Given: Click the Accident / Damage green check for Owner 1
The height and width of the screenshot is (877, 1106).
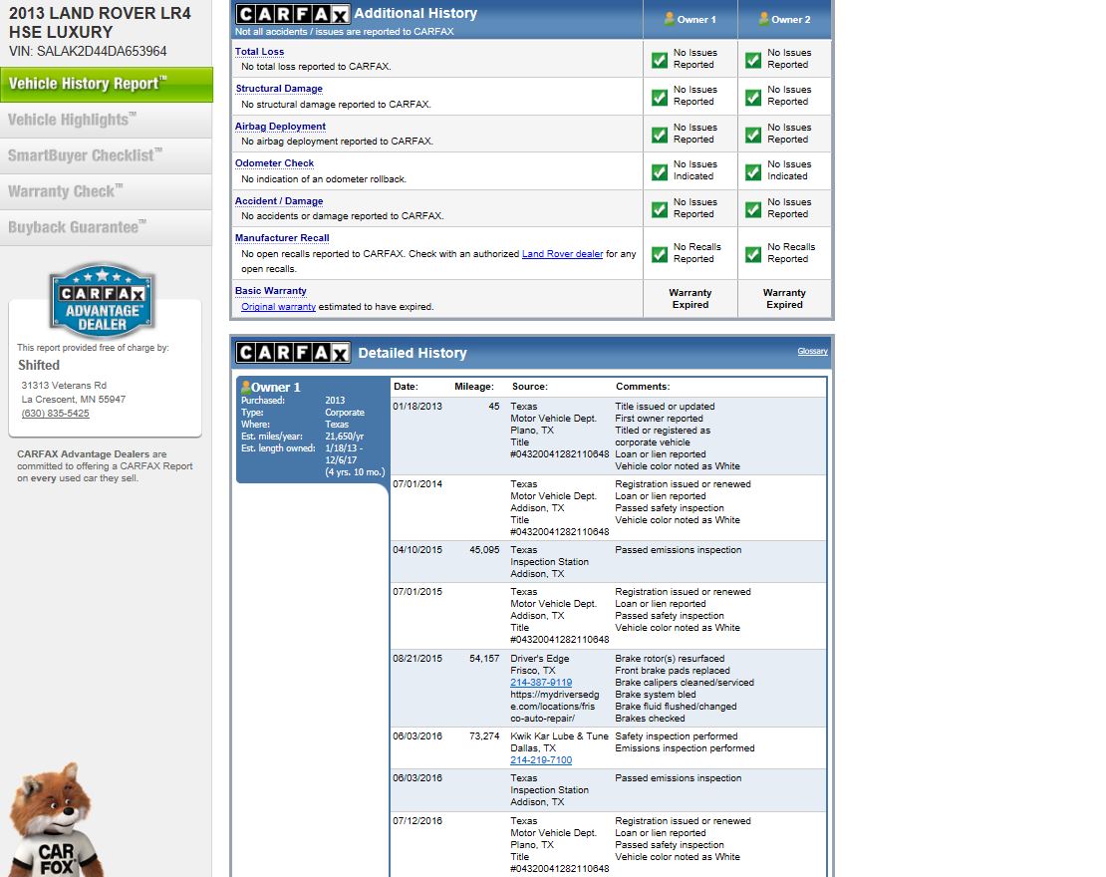Looking at the screenshot, I should tap(660, 209).
